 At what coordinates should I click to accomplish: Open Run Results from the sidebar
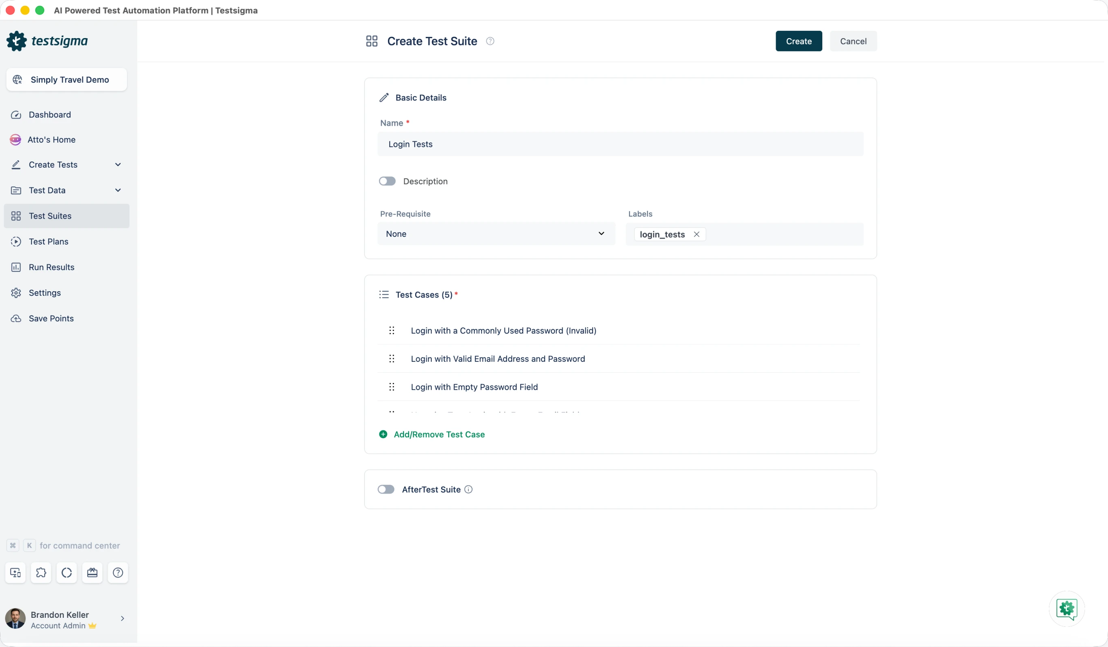(52, 267)
